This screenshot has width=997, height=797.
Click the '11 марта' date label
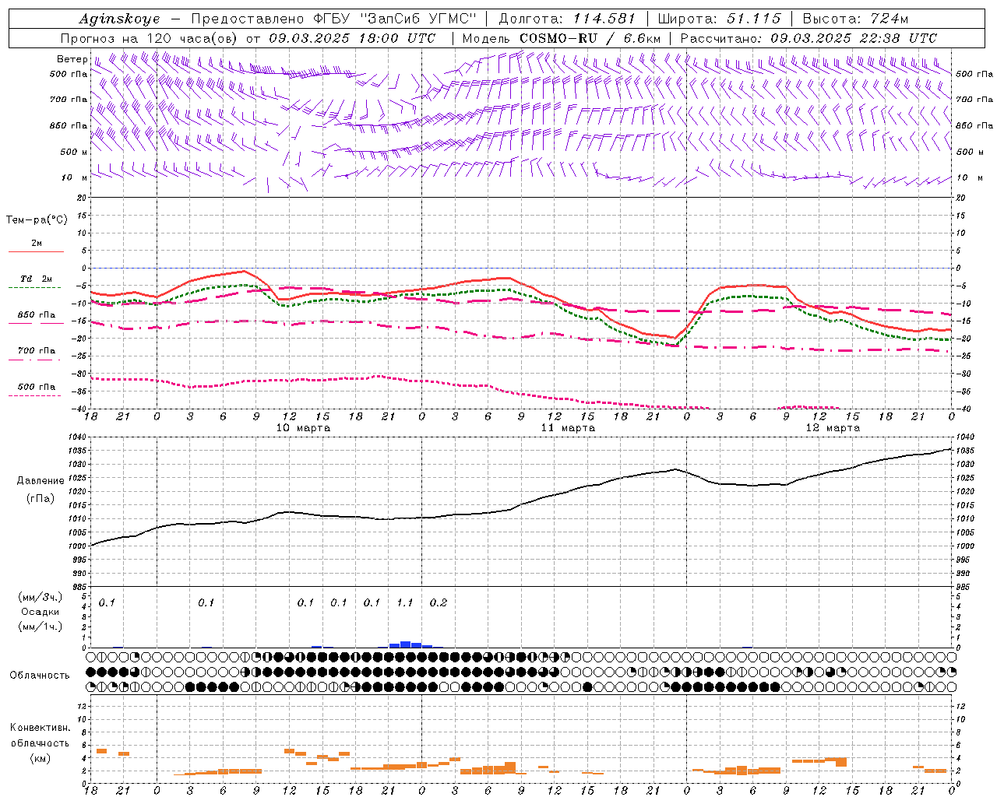coord(568,428)
